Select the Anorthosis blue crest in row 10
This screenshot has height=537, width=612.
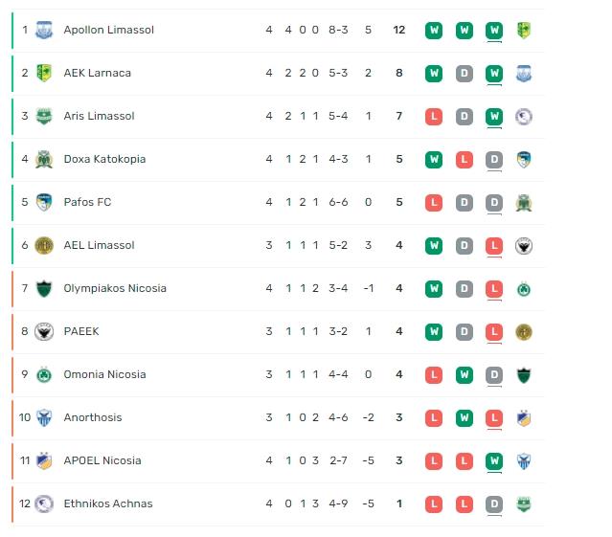click(x=44, y=417)
